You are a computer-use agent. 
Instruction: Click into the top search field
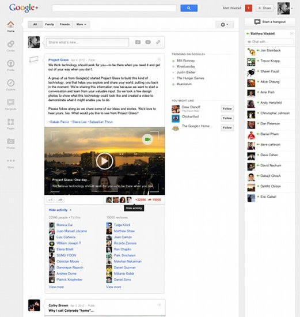(115, 8)
